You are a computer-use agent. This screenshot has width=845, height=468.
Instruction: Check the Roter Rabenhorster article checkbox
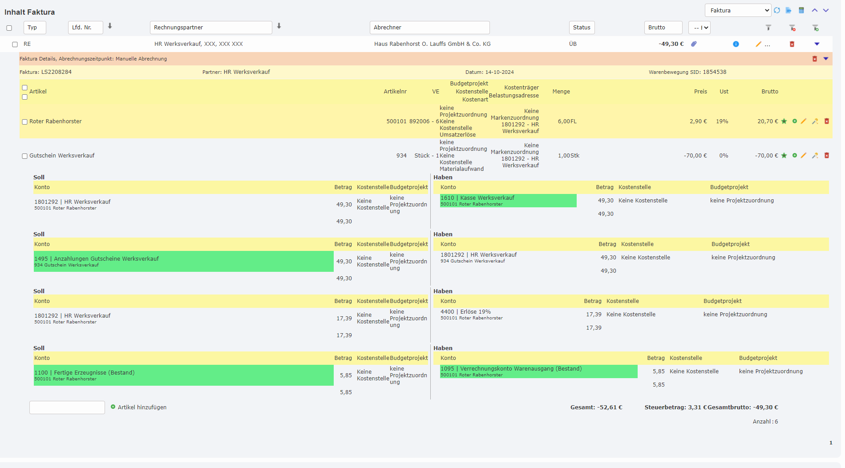[24, 121]
